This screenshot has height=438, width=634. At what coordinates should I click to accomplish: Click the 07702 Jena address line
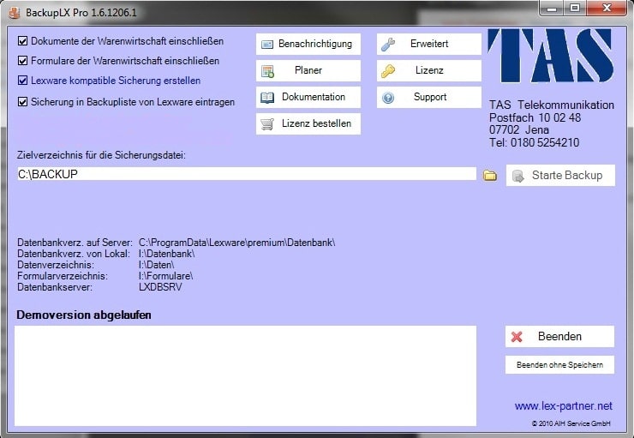[518, 129]
